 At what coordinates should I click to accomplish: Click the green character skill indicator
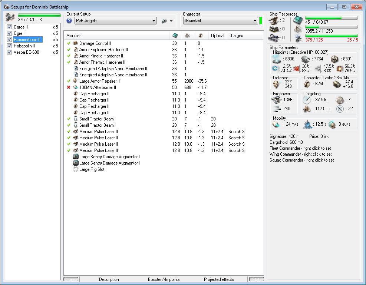tap(260, 20)
